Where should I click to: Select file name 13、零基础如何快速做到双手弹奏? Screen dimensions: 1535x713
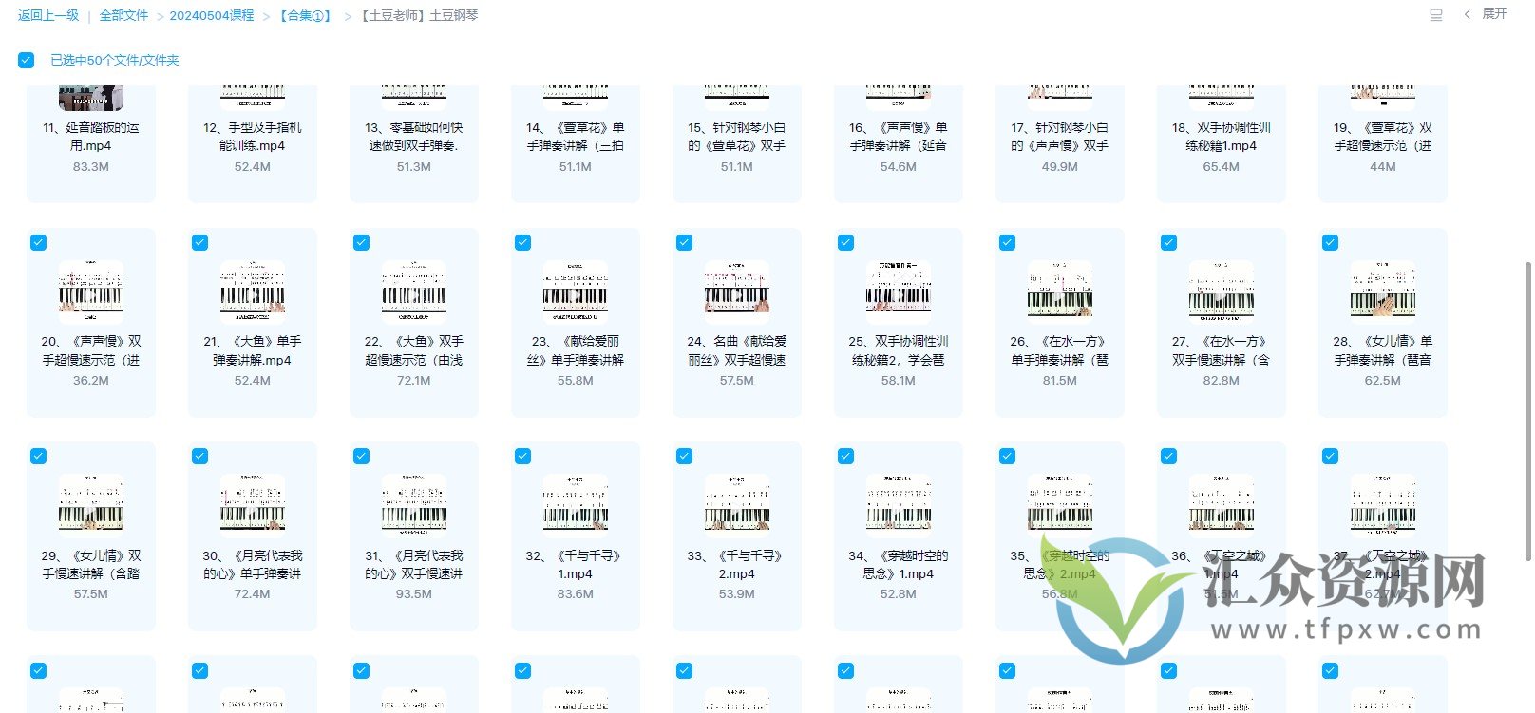coord(414,137)
